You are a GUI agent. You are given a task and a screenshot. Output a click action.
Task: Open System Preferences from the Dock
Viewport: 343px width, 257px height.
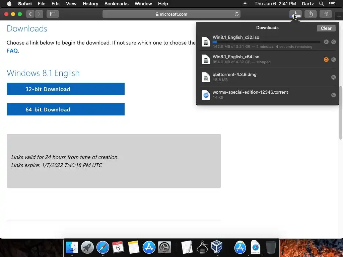pyautogui.click(x=164, y=247)
